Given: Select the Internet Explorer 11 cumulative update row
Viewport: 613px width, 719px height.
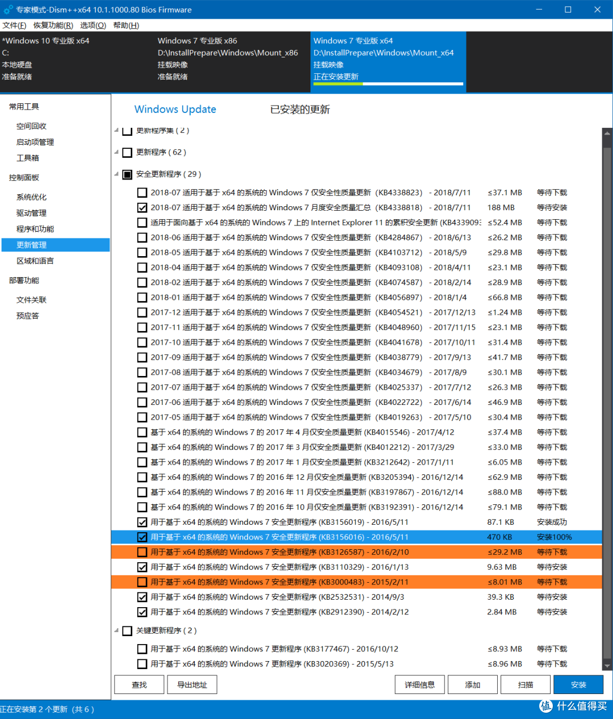Looking at the screenshot, I should [356, 223].
